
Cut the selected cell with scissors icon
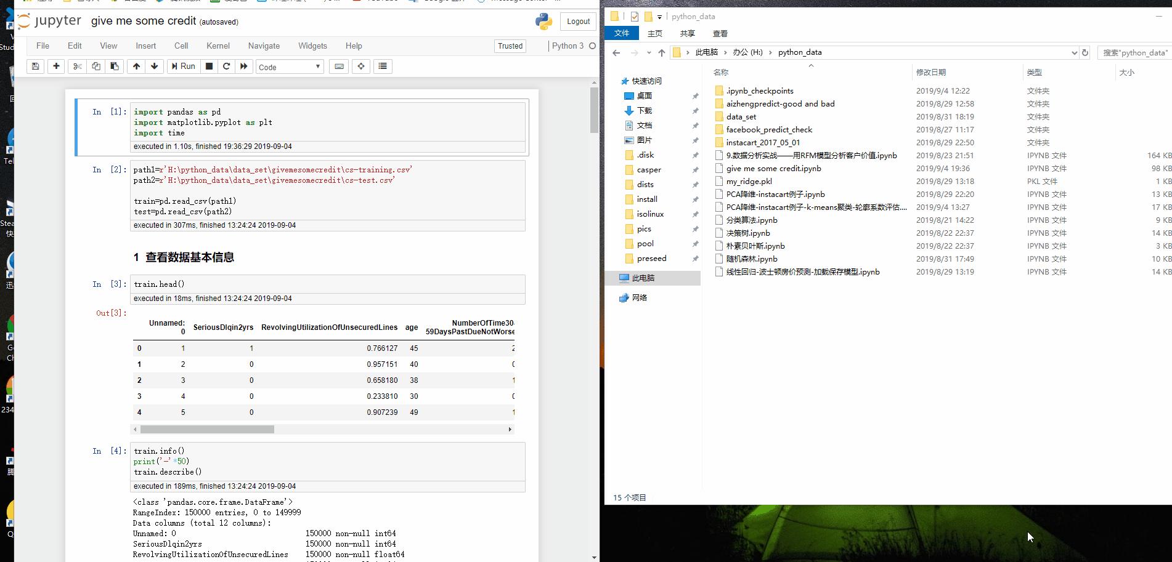tap(77, 66)
